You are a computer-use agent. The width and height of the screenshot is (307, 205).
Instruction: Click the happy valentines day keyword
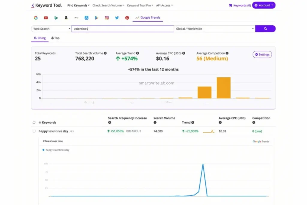coord(53,131)
